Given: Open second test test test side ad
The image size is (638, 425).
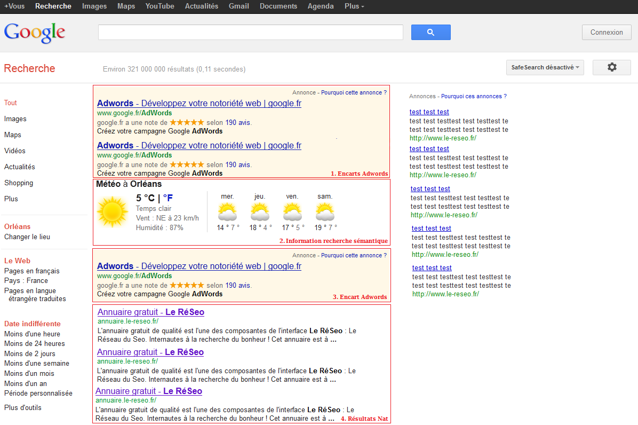Looking at the screenshot, I should [429, 149].
